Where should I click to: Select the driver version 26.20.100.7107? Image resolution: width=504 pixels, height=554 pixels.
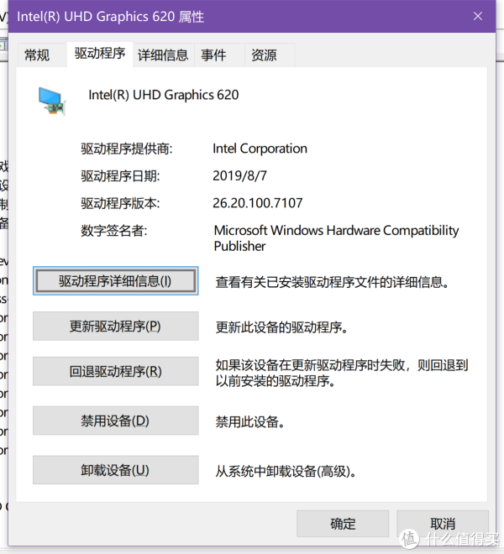tap(258, 203)
